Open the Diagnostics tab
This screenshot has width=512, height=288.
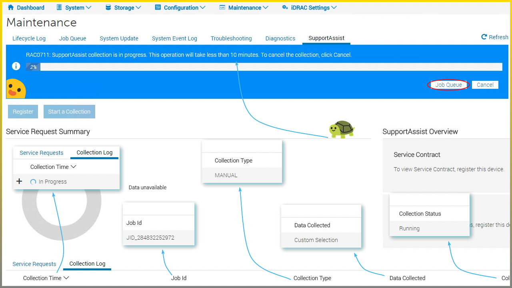(x=280, y=38)
